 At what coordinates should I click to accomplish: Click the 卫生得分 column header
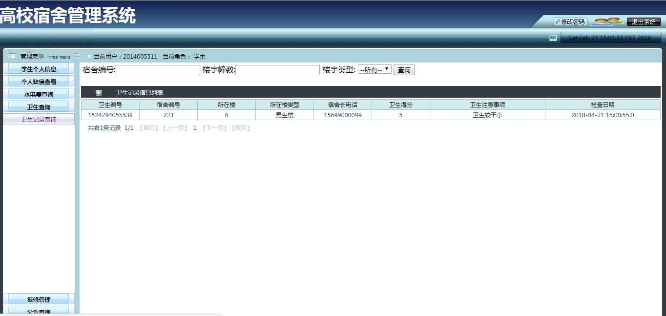pos(401,105)
